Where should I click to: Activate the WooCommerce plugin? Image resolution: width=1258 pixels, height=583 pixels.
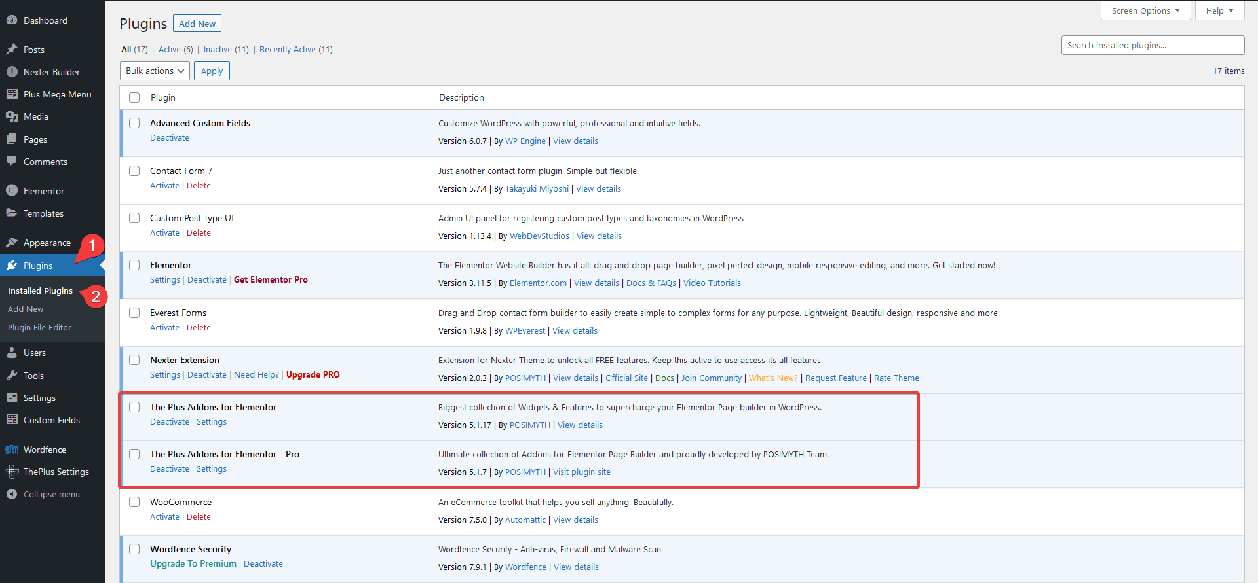[164, 517]
